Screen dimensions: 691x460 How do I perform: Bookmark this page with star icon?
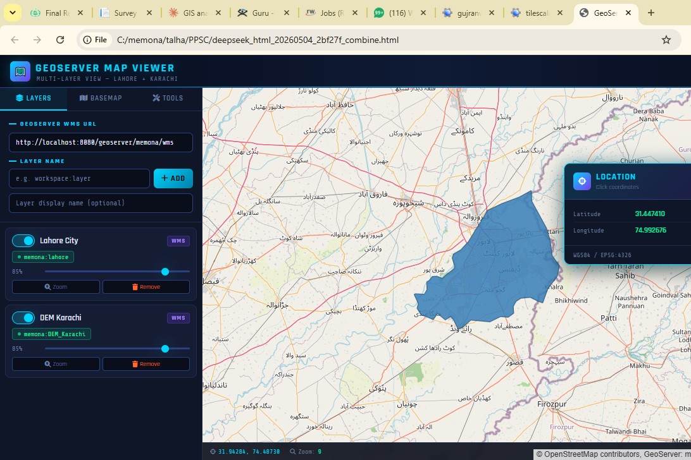click(x=666, y=40)
